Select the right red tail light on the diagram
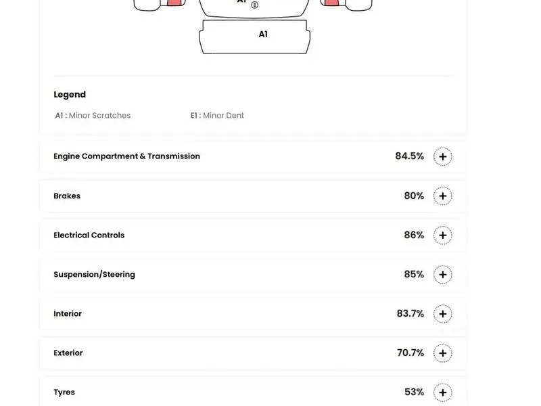This screenshot has width=541, height=406. [331, 3]
